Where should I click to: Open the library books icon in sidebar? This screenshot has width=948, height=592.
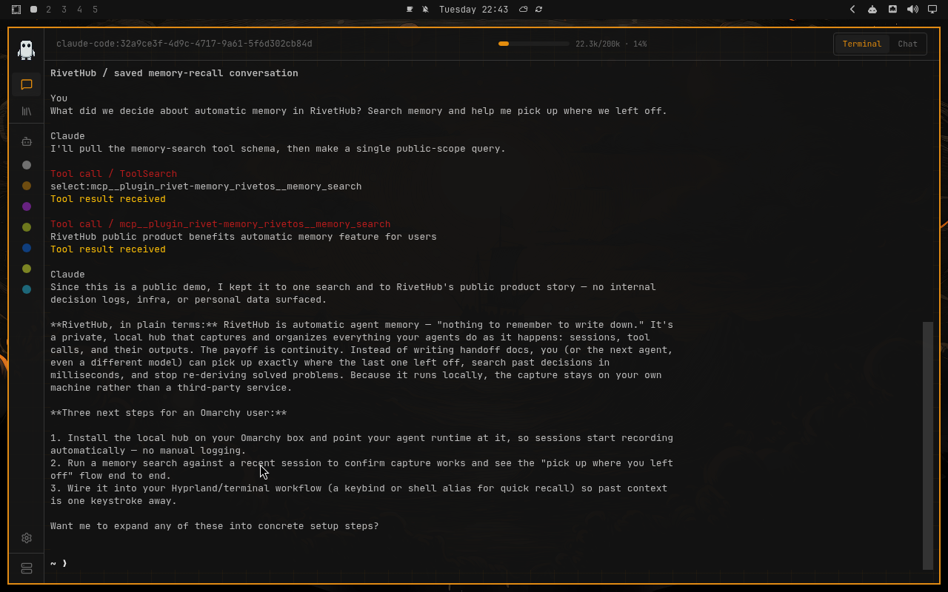pyautogui.click(x=27, y=111)
